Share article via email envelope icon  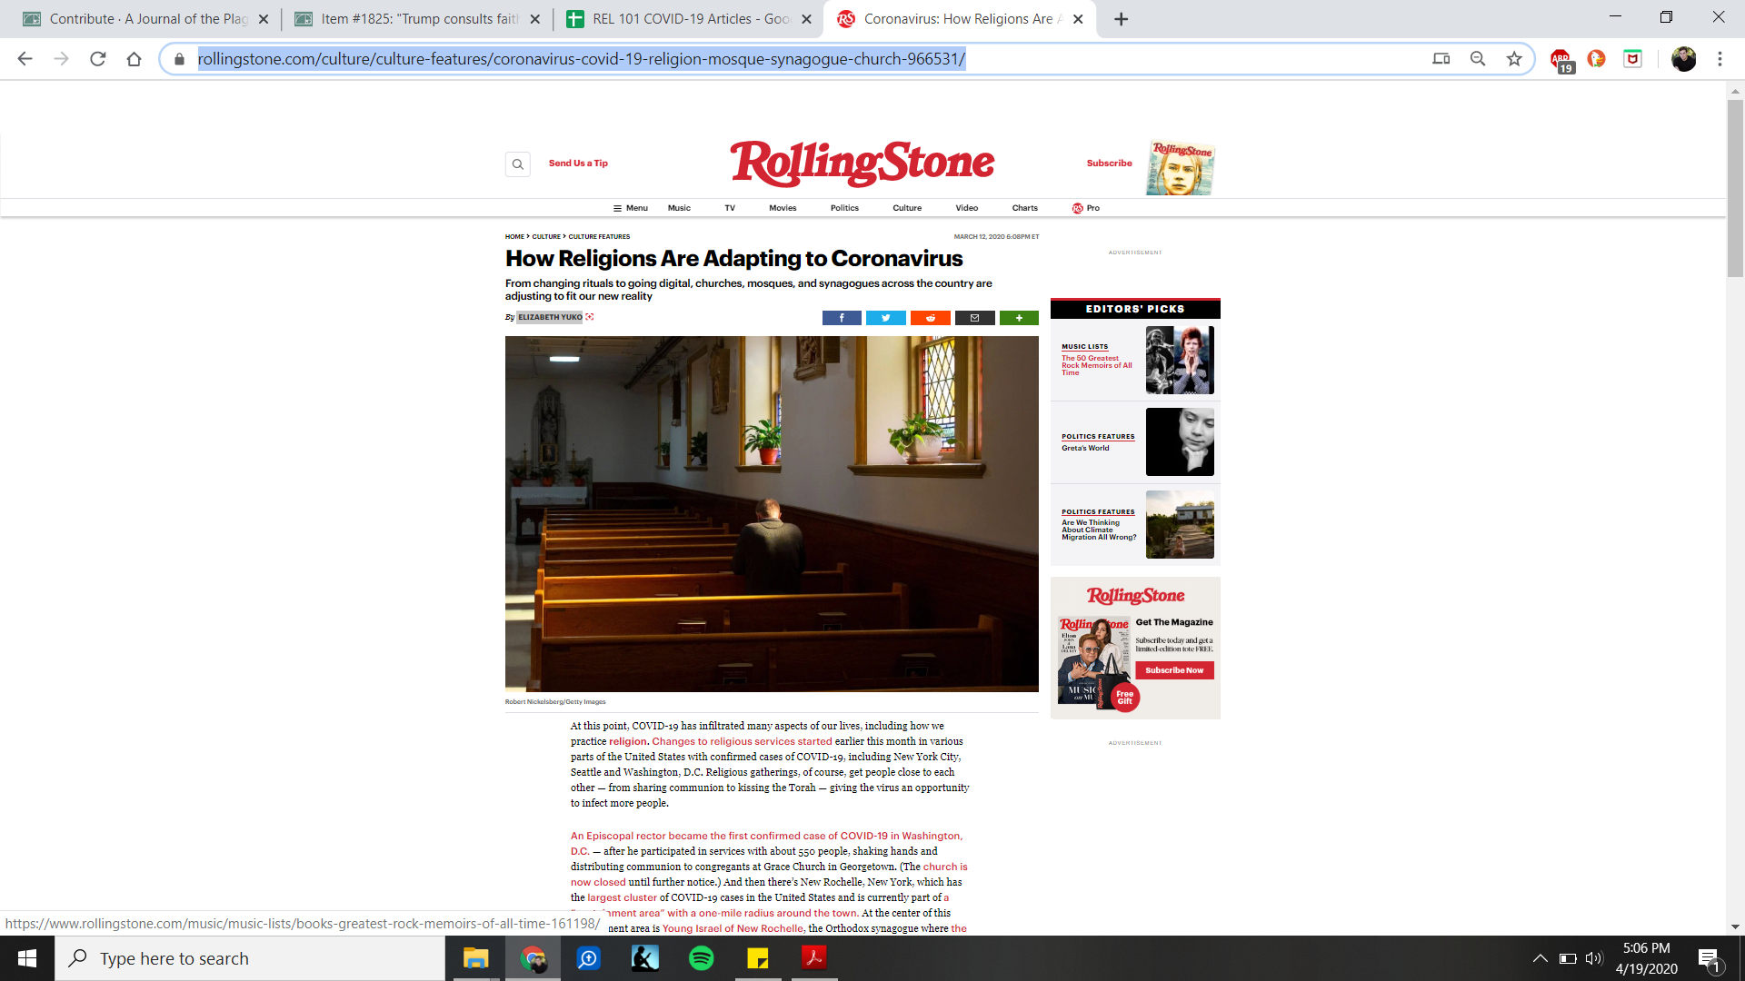point(974,318)
